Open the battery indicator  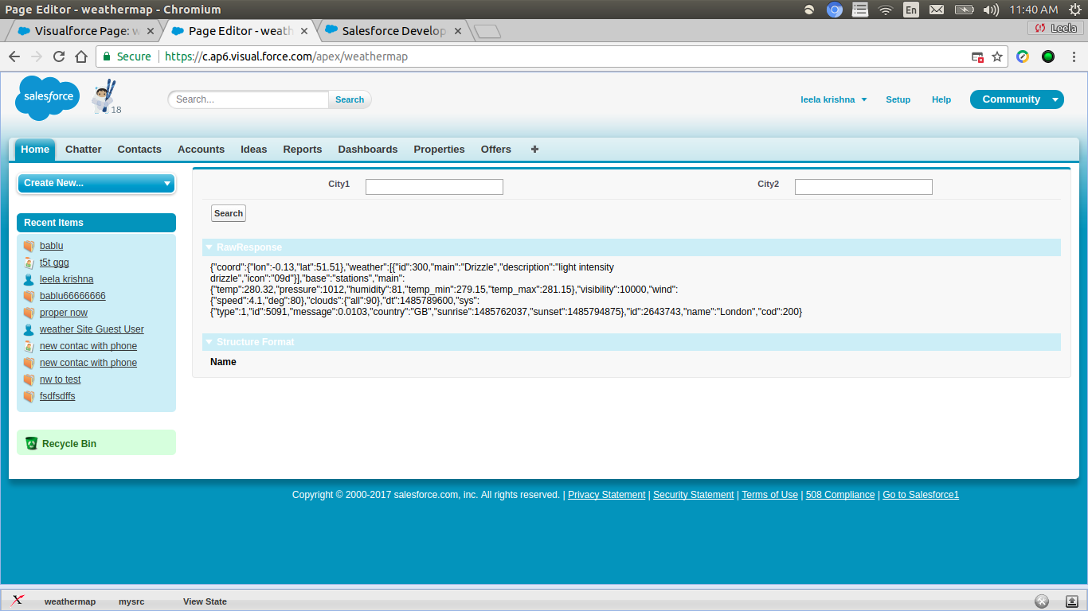click(964, 10)
